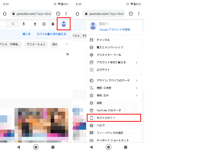Expand デザイン: デバイスのテーマ submenu
217x152 pixels.
coord(114,80)
